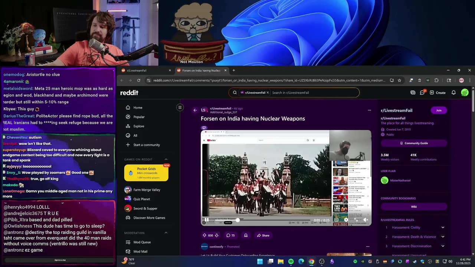Screen dimensions: 475x267
Task: Bookmark the page with the star icon
Action: coord(399,80)
